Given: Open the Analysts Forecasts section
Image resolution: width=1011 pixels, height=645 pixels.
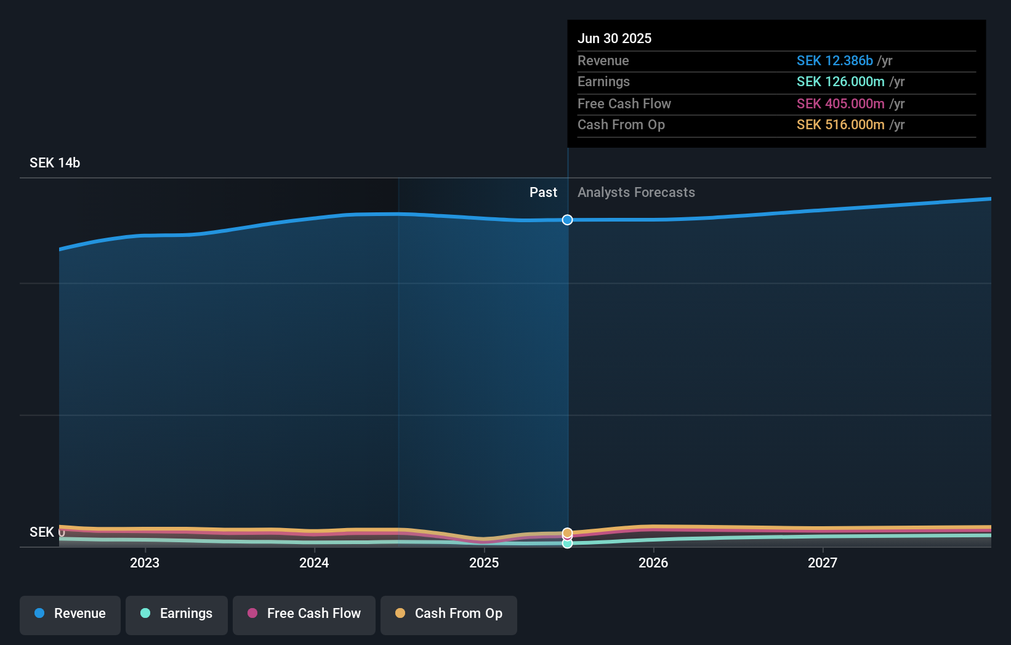Looking at the screenshot, I should (636, 192).
